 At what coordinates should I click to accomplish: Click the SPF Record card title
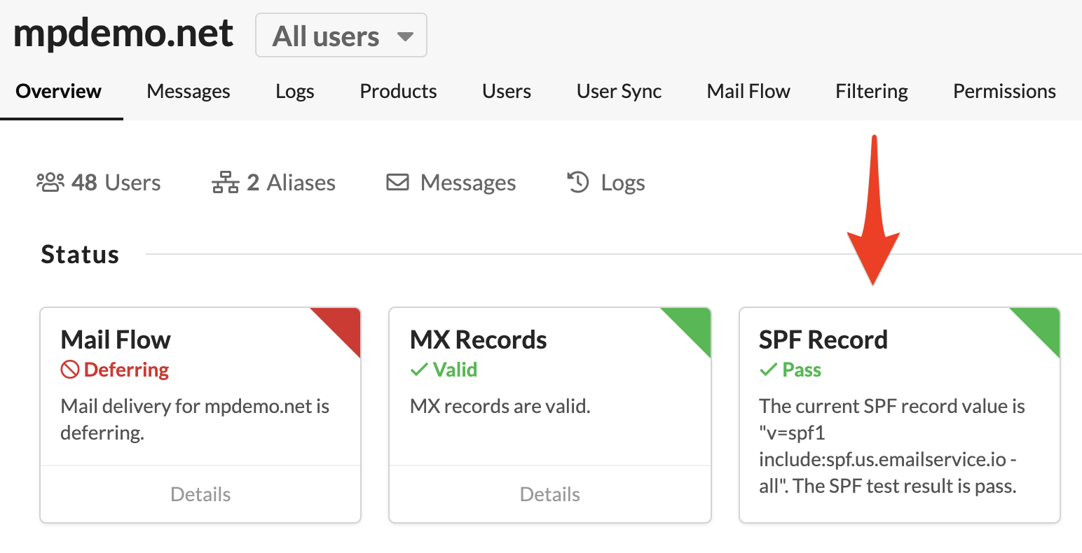823,339
